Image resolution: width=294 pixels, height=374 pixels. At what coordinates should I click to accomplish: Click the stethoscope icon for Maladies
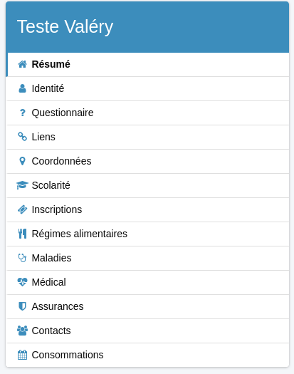pyautogui.click(x=22, y=258)
